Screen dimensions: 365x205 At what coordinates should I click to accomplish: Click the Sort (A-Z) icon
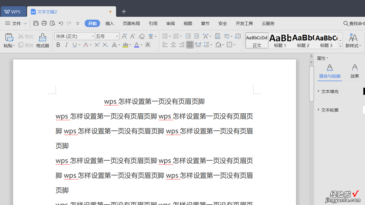pyautogui.click(x=218, y=36)
